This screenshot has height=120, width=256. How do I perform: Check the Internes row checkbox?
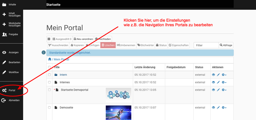[x=49, y=82]
